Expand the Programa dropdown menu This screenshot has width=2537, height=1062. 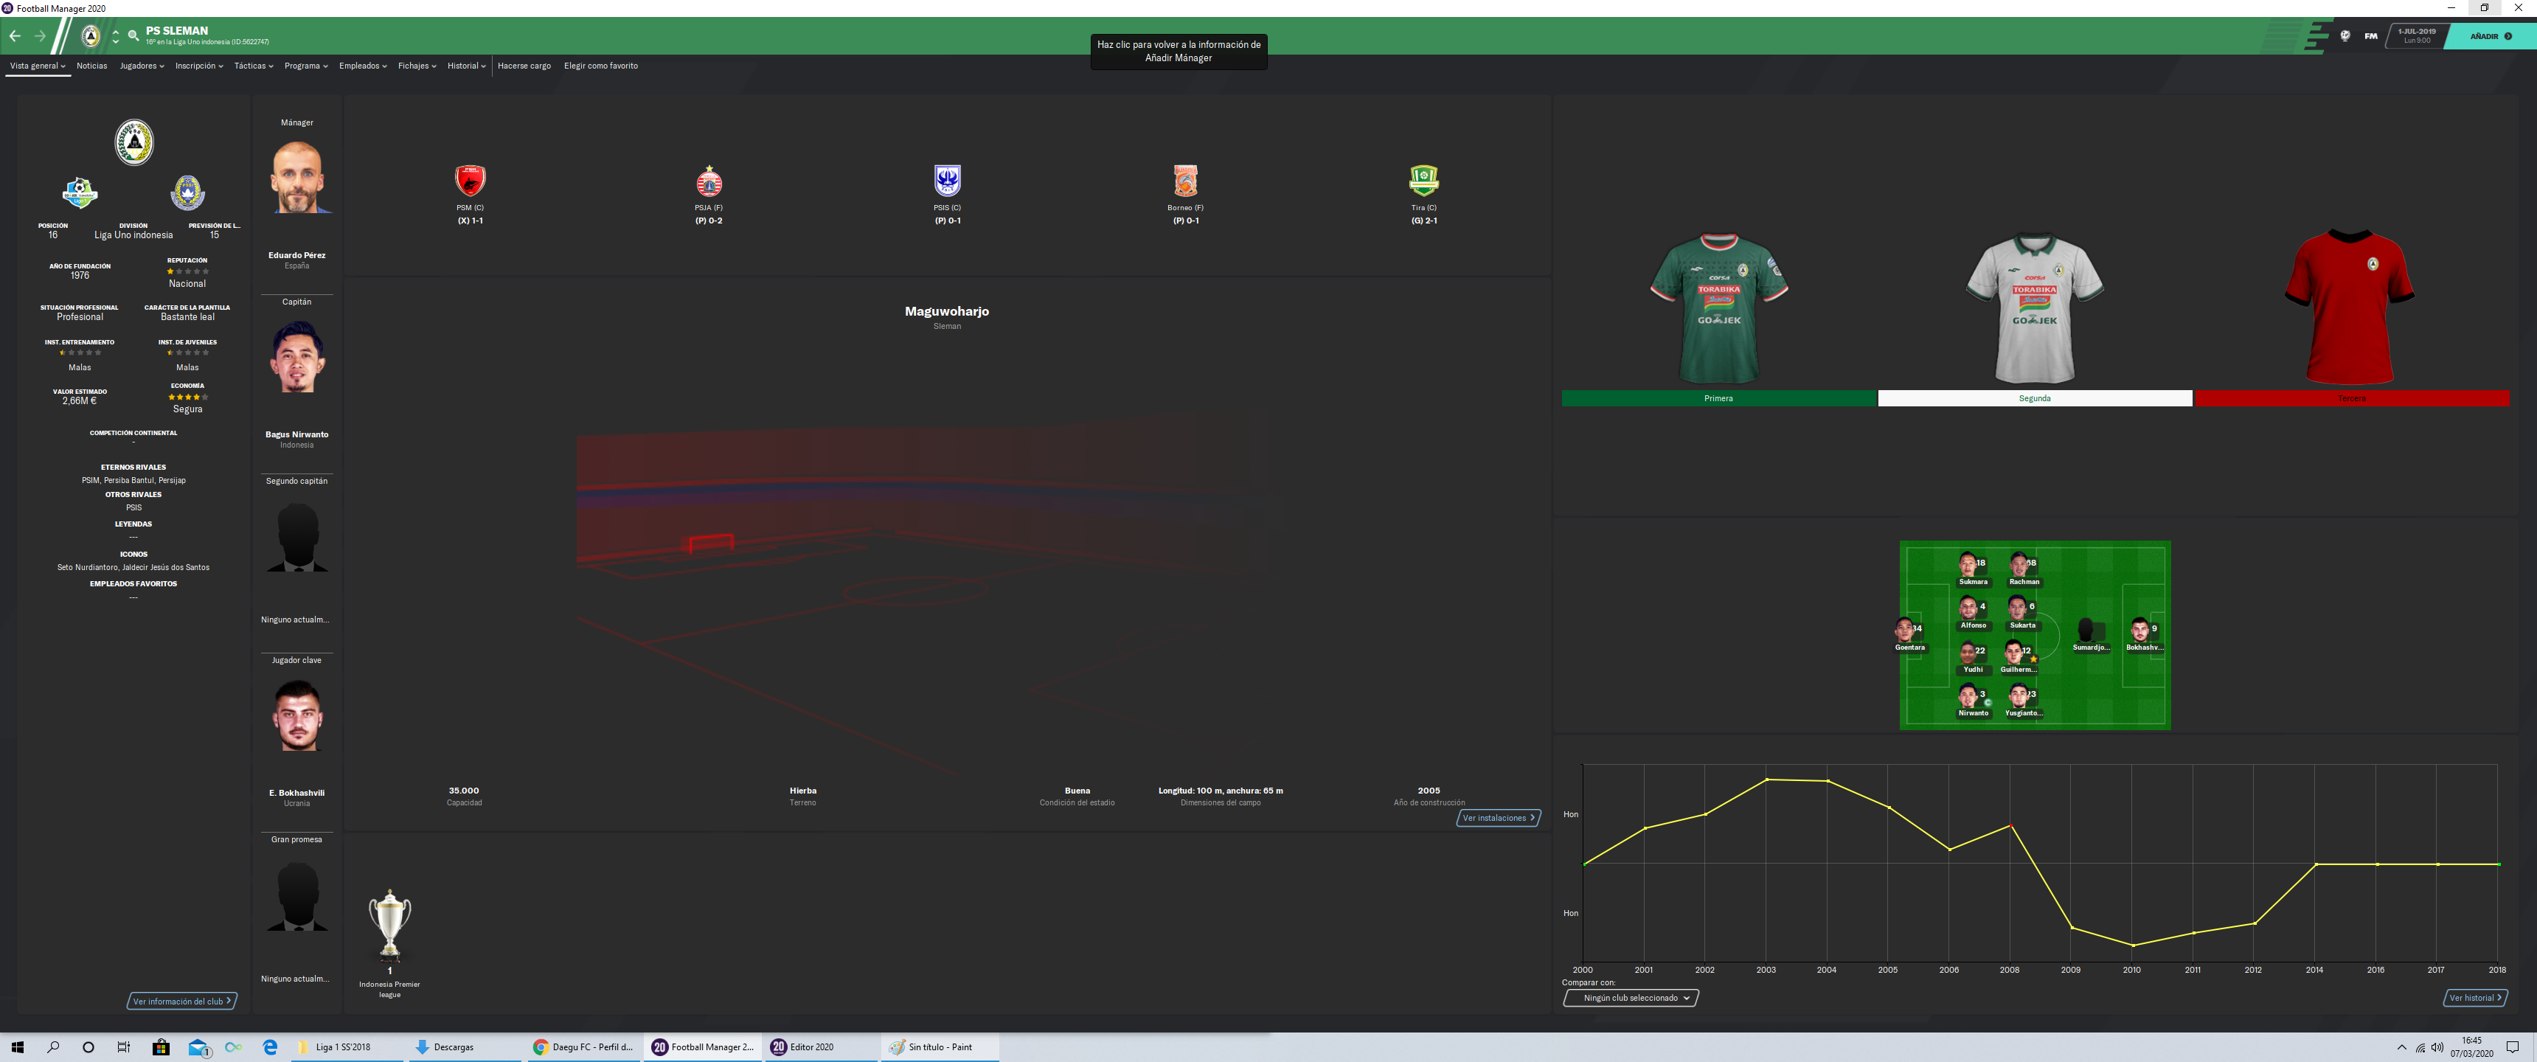[305, 66]
